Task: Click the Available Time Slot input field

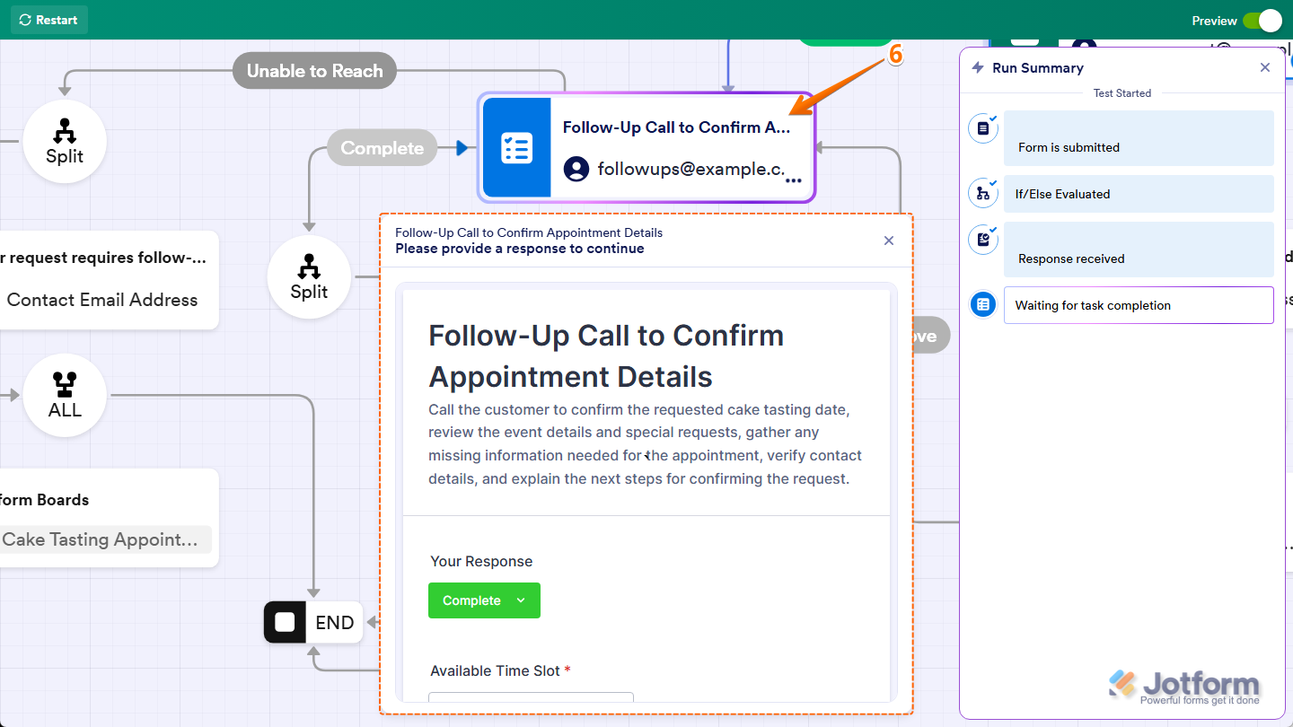Action: point(530,698)
